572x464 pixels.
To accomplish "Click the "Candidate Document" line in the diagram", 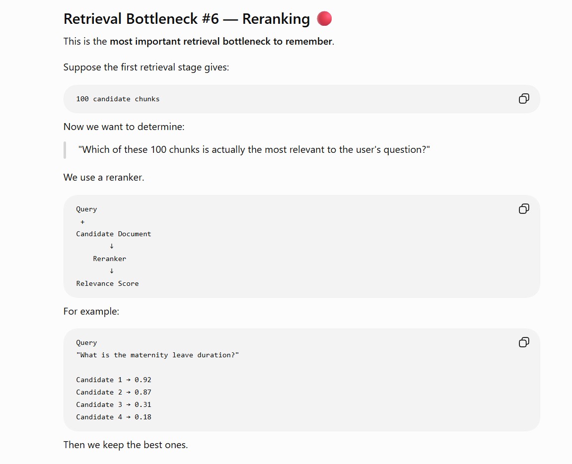I will (113, 234).
